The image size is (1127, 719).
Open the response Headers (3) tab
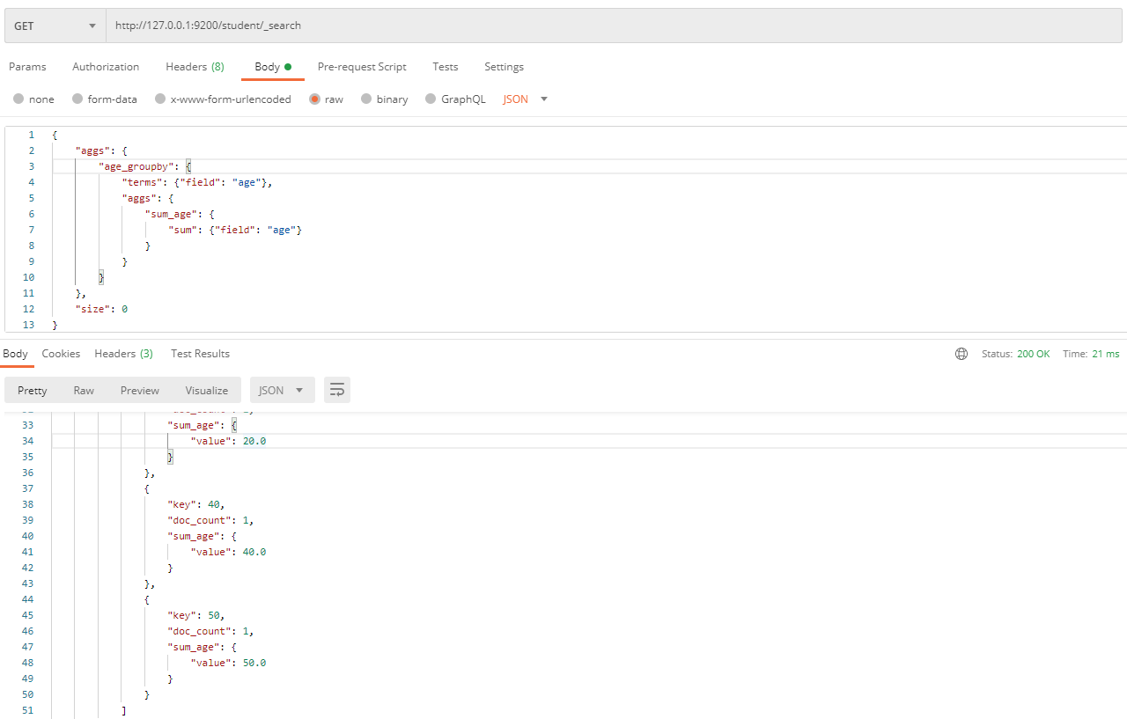[x=124, y=354]
